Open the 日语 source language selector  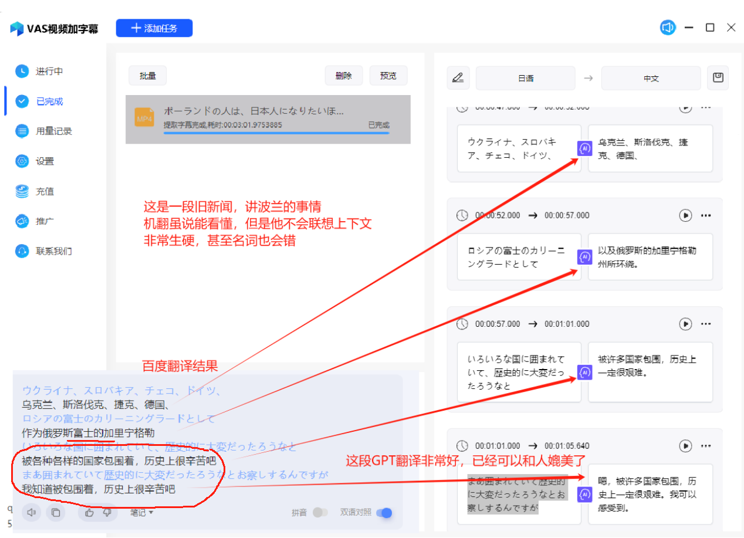[525, 77]
